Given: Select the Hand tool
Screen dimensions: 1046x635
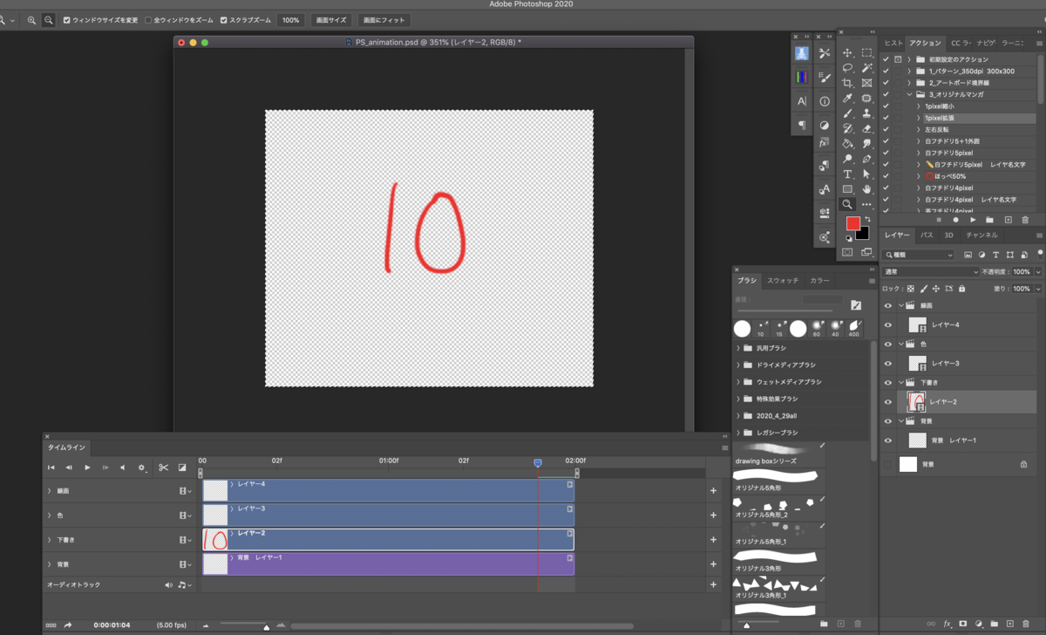Looking at the screenshot, I should click(866, 189).
